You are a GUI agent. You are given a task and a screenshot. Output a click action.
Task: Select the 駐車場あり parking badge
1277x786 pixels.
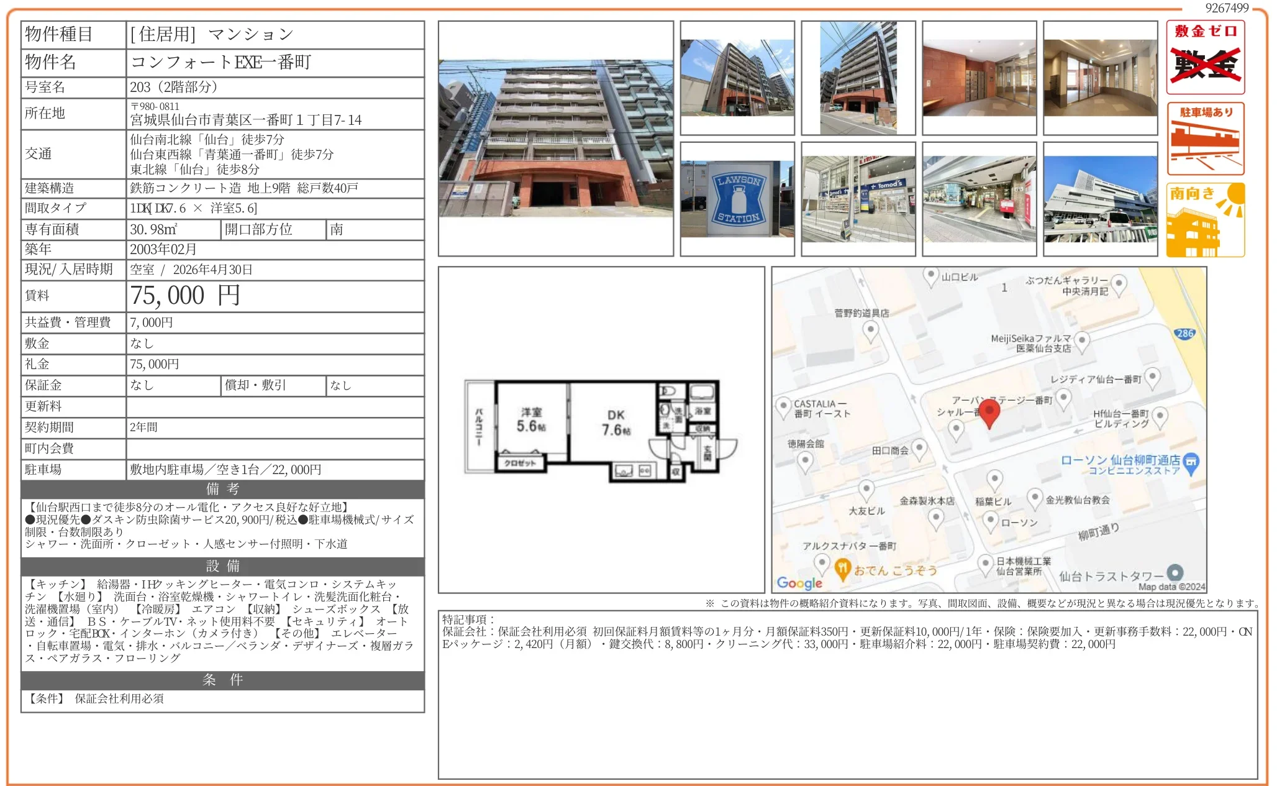tap(1206, 138)
